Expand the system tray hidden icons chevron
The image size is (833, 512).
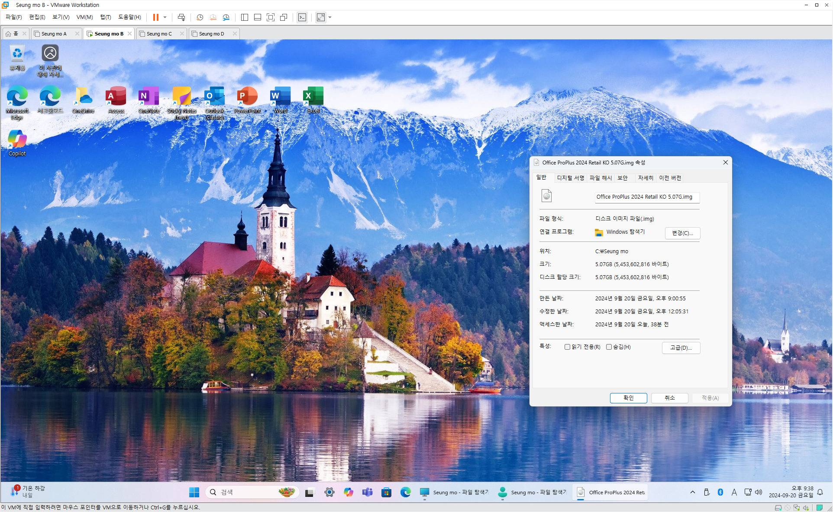click(692, 492)
